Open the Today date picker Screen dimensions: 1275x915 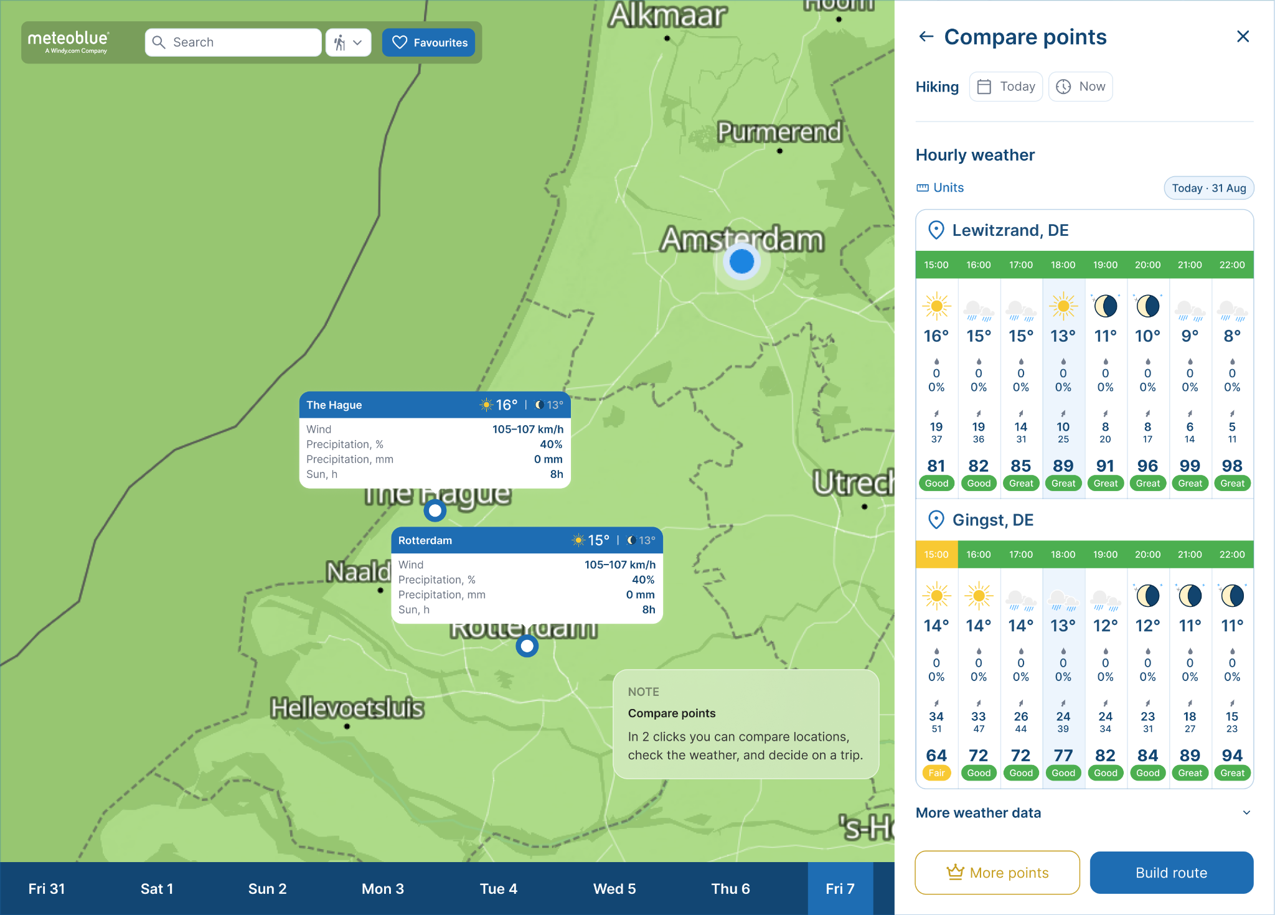point(1006,87)
